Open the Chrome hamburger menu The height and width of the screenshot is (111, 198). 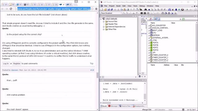point(96,9)
